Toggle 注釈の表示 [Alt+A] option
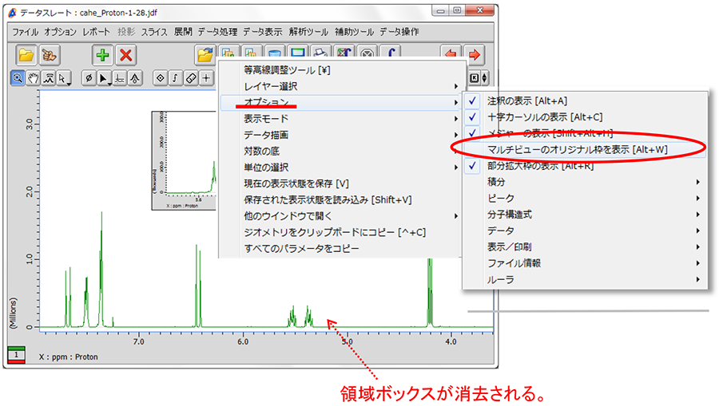Image resolution: width=719 pixels, height=406 pixels. [x=526, y=101]
